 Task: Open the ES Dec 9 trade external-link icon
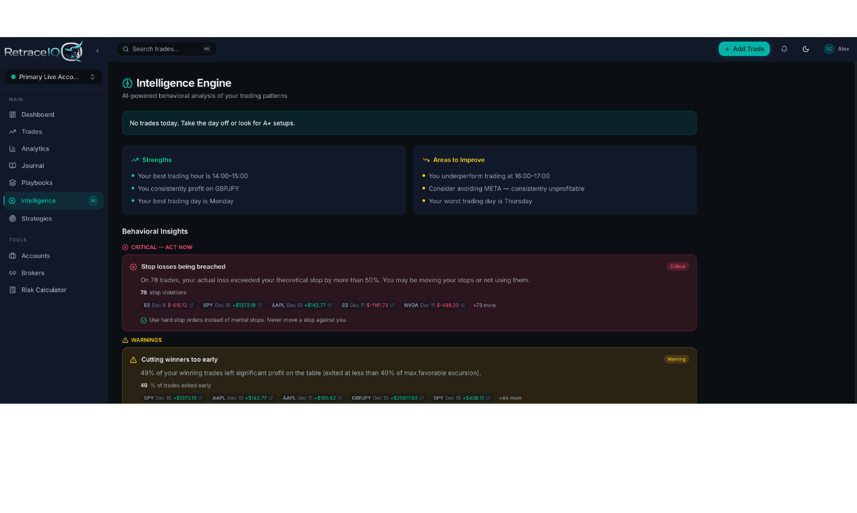[x=191, y=305]
